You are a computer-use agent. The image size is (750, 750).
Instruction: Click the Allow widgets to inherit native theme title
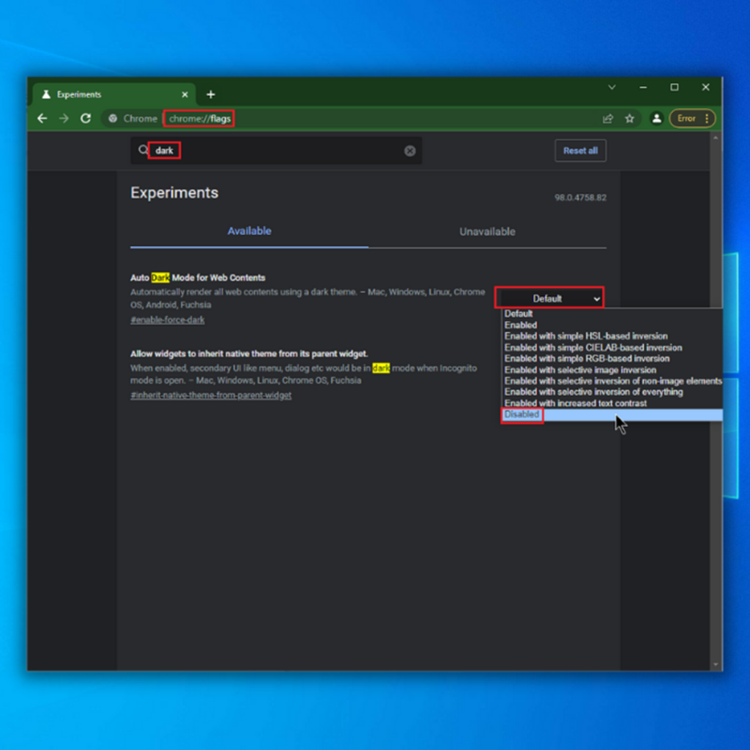pos(249,354)
